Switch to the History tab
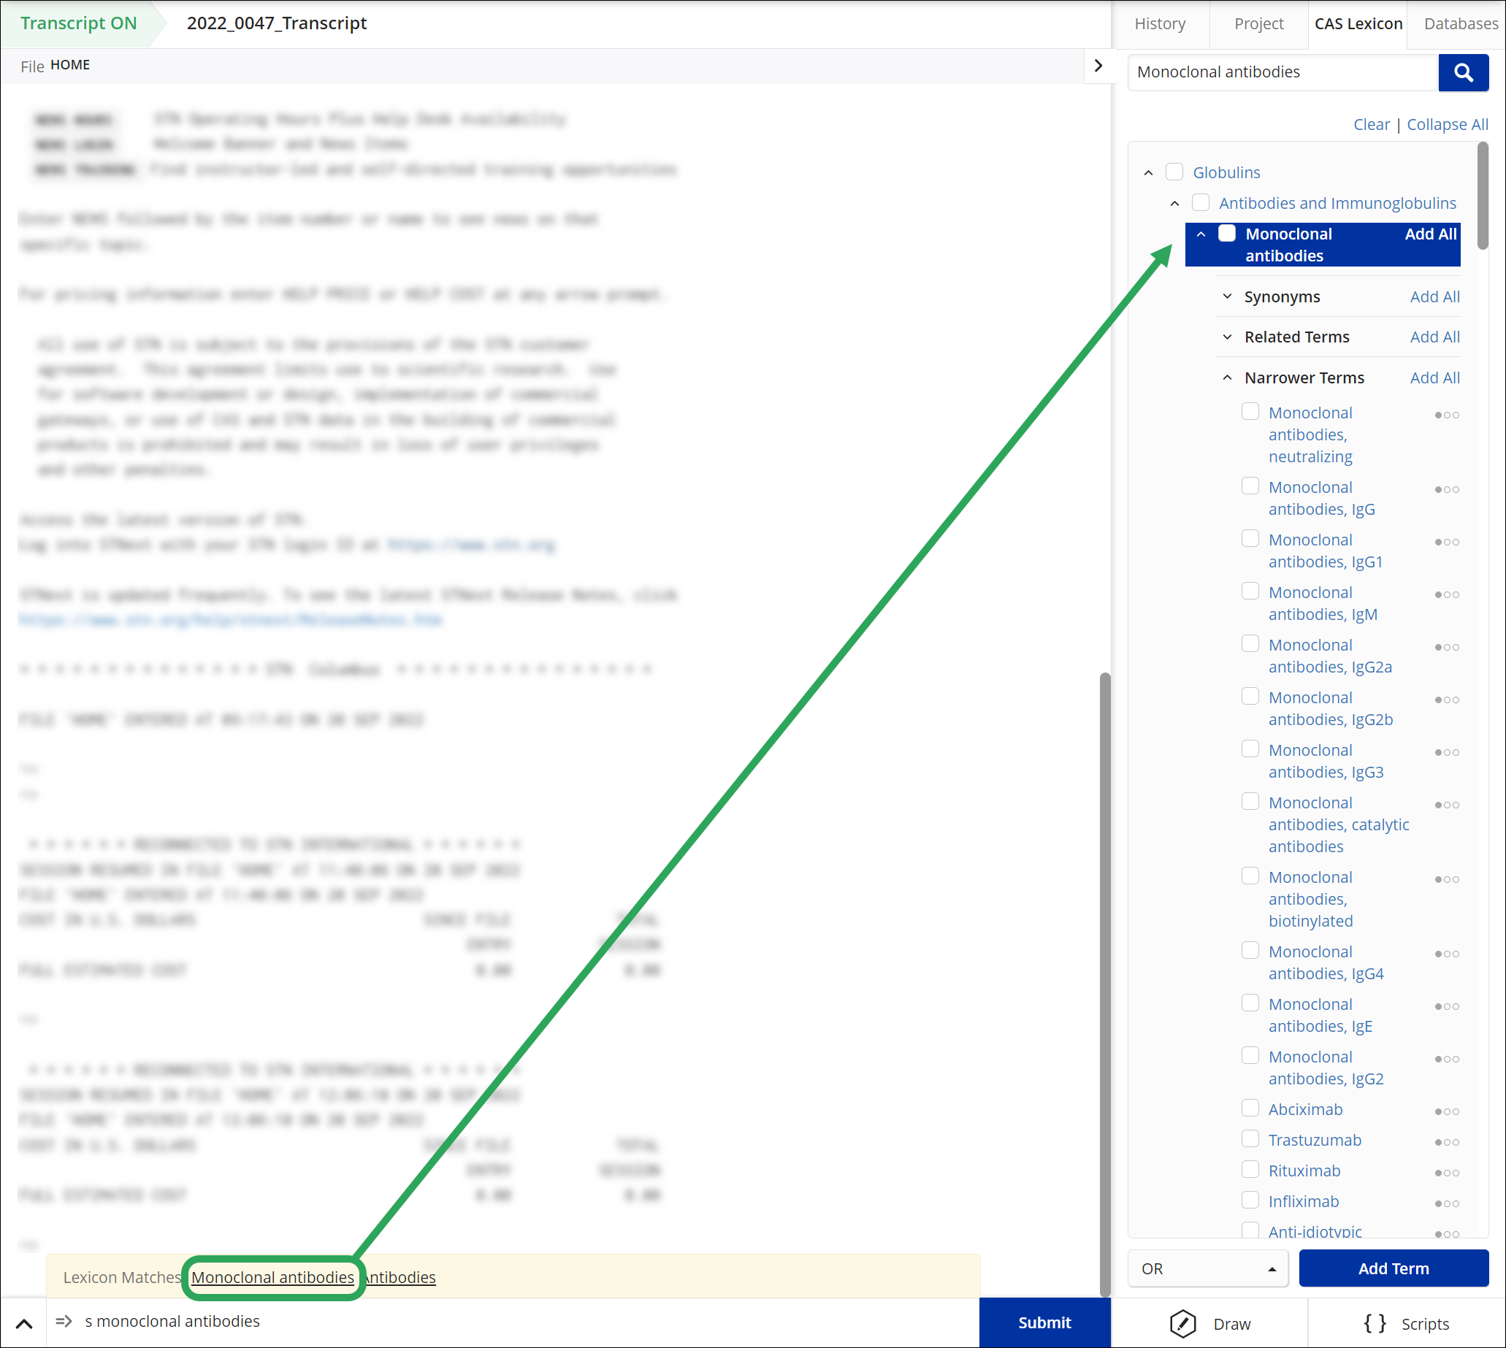1506x1348 pixels. 1160,23
